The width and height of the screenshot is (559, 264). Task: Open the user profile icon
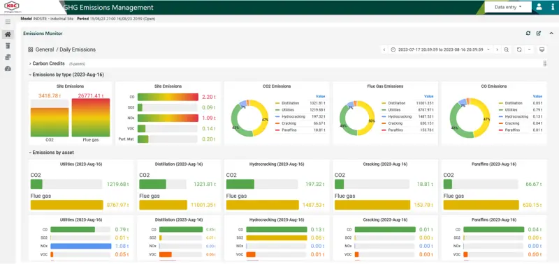[539, 7]
